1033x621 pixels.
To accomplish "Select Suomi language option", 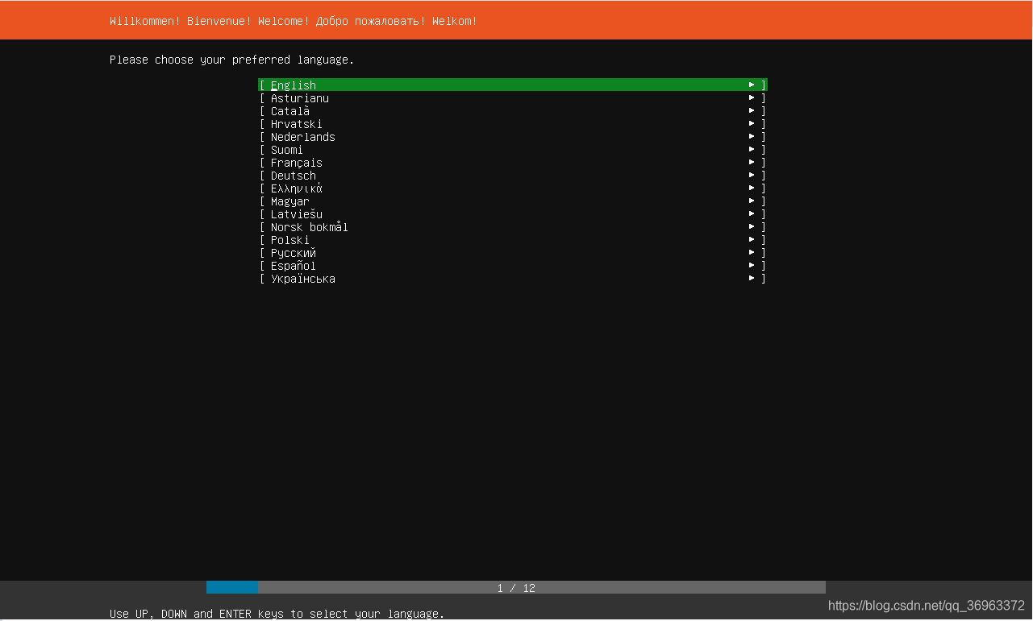I will coord(513,149).
